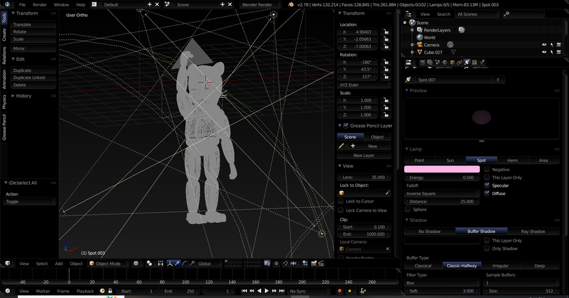The image size is (569, 298).
Task: Open the Physics properties tab icon
Action: pyautogui.click(x=482, y=63)
